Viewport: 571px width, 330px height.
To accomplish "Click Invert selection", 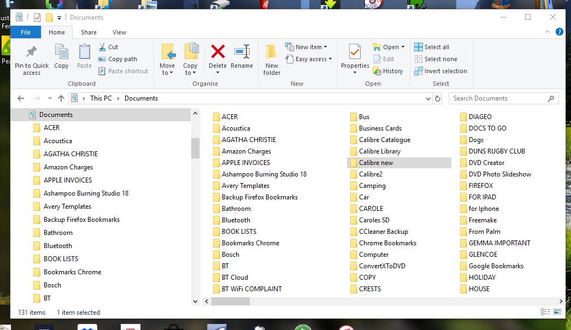I will (440, 71).
